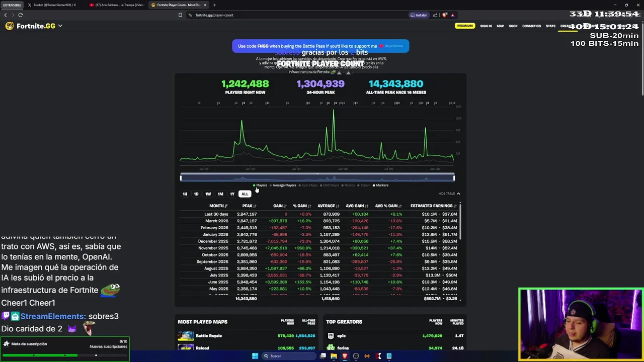Toggle the Roblox chart series
644x362 pixels.
(x=349, y=185)
